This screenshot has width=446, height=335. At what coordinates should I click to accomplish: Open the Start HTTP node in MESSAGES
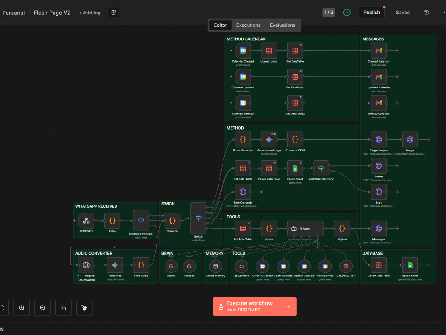pyautogui.click(x=379, y=192)
